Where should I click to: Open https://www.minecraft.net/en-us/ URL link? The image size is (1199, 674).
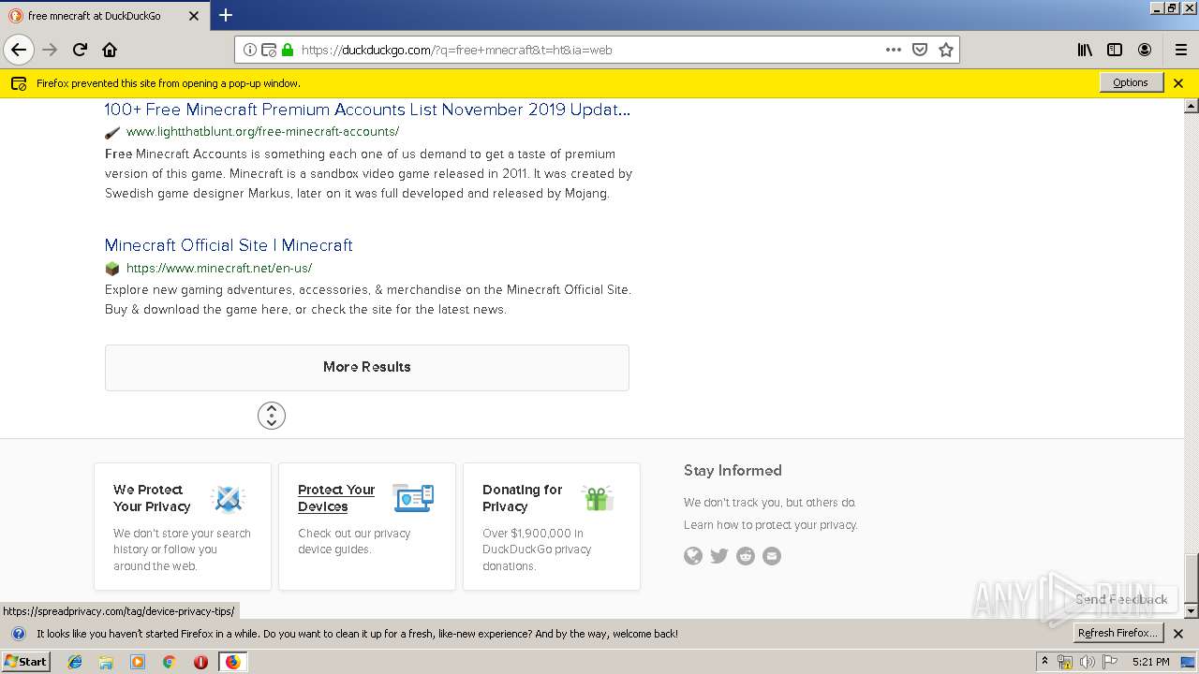[219, 268]
